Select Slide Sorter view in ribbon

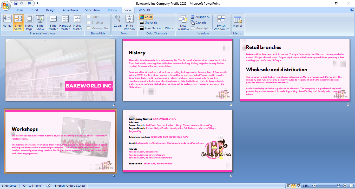click(18, 23)
